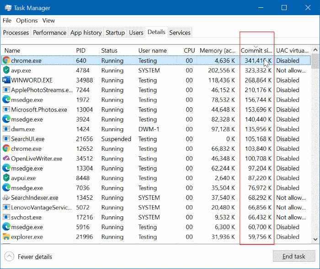Click the vertical scrollbar thumb
The height and width of the screenshot is (269, 320).
click(x=315, y=61)
